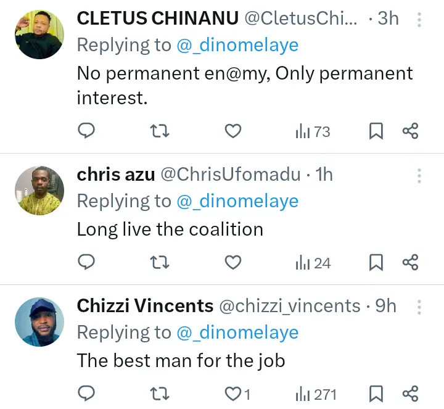Share chris azu's tweet

411,263
